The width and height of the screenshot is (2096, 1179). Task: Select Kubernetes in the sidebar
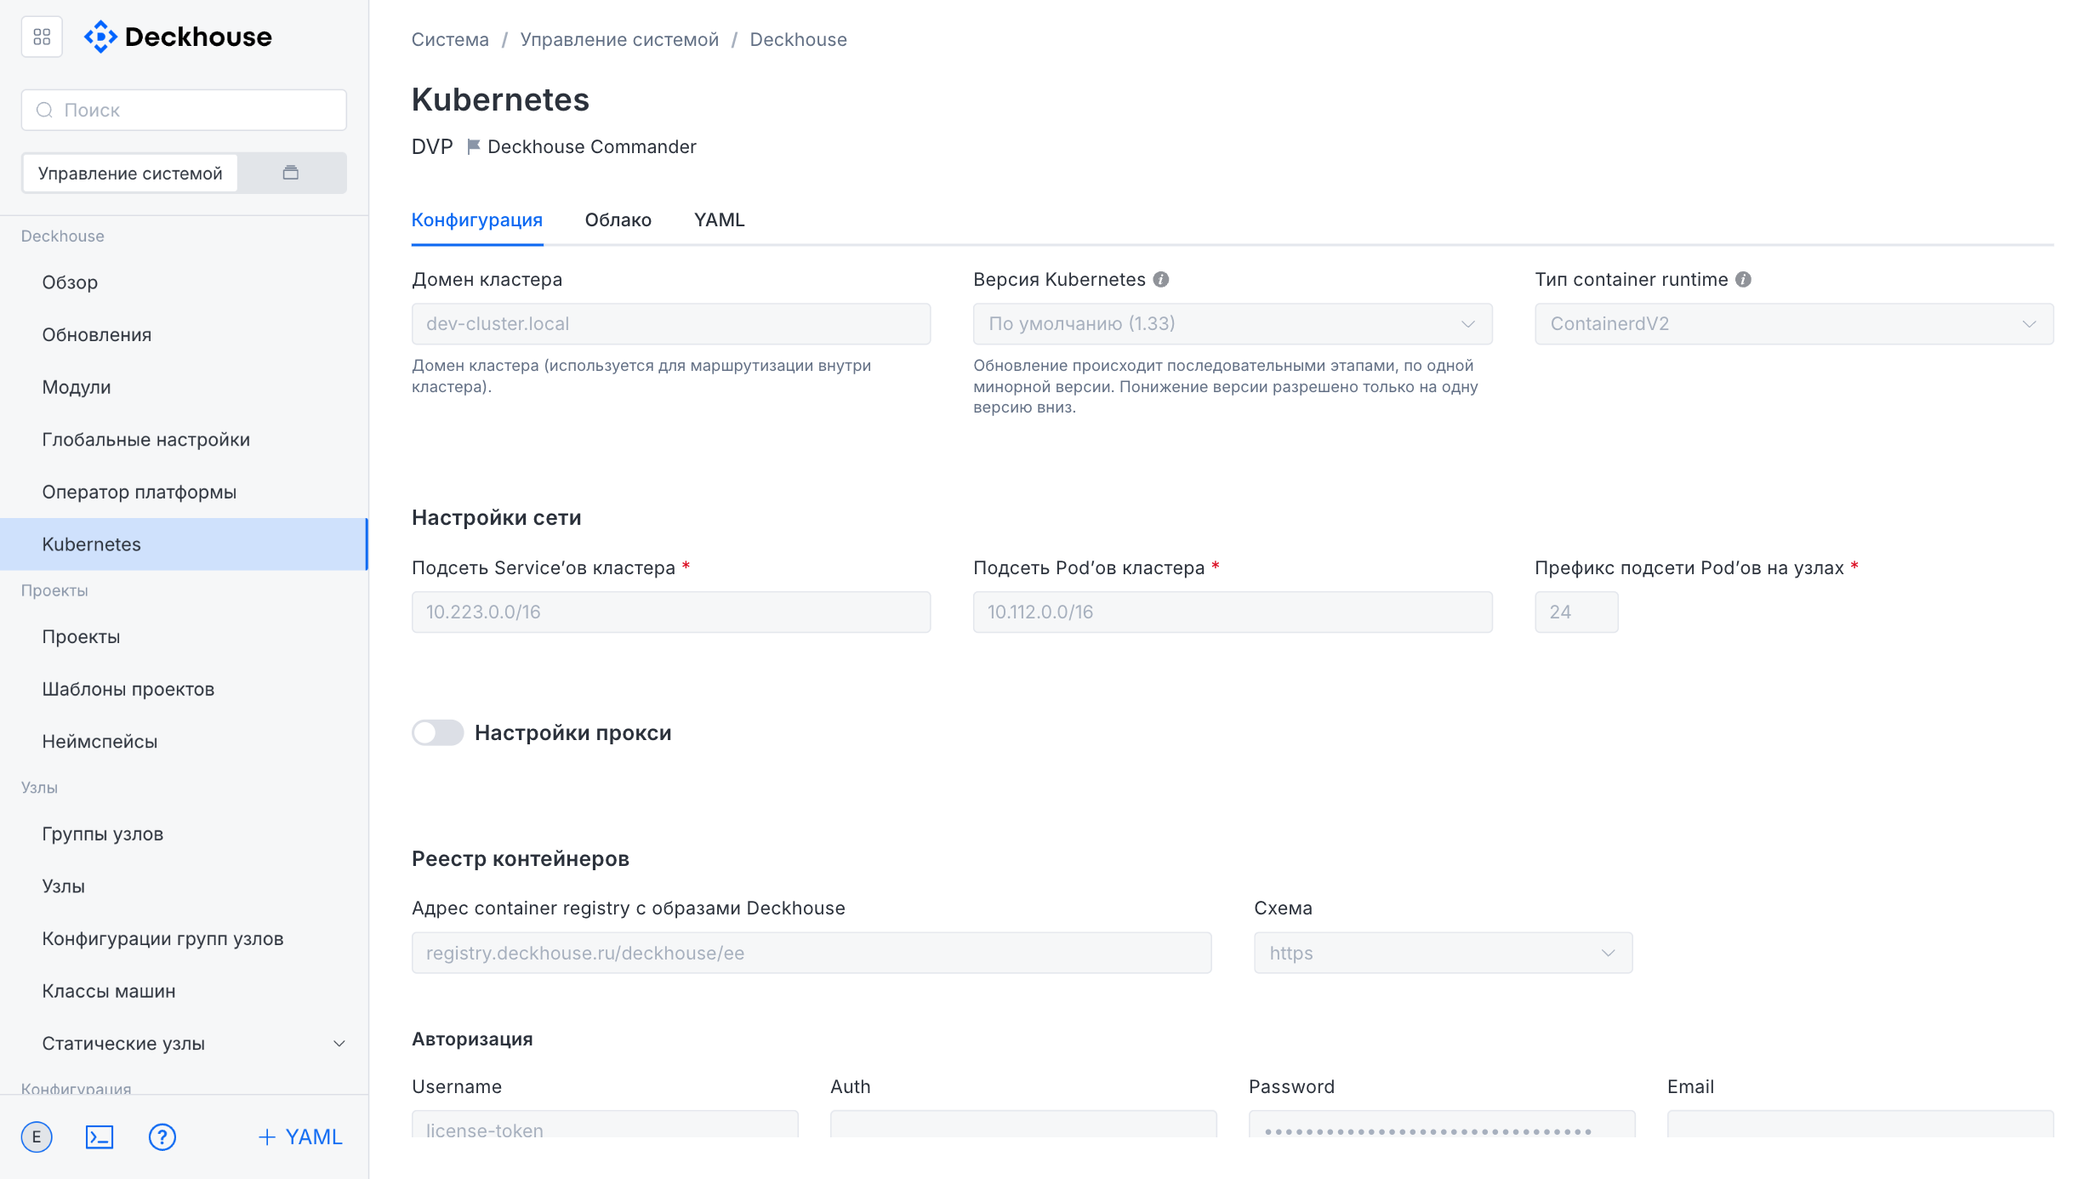point(184,544)
